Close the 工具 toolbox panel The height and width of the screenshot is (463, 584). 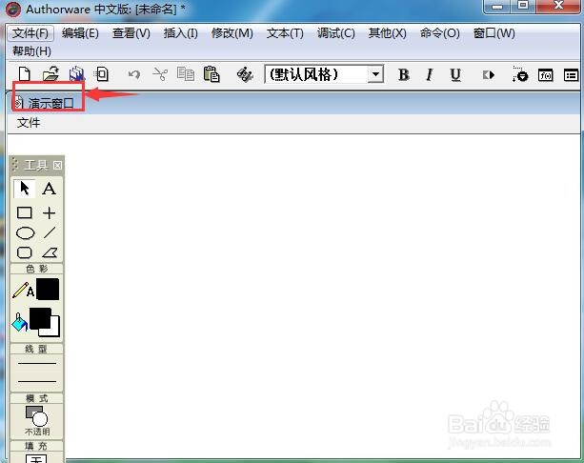57,165
